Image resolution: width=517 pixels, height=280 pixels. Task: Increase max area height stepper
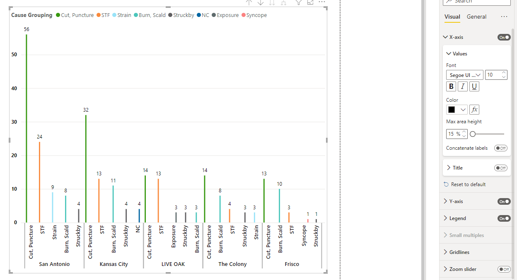[464, 132]
